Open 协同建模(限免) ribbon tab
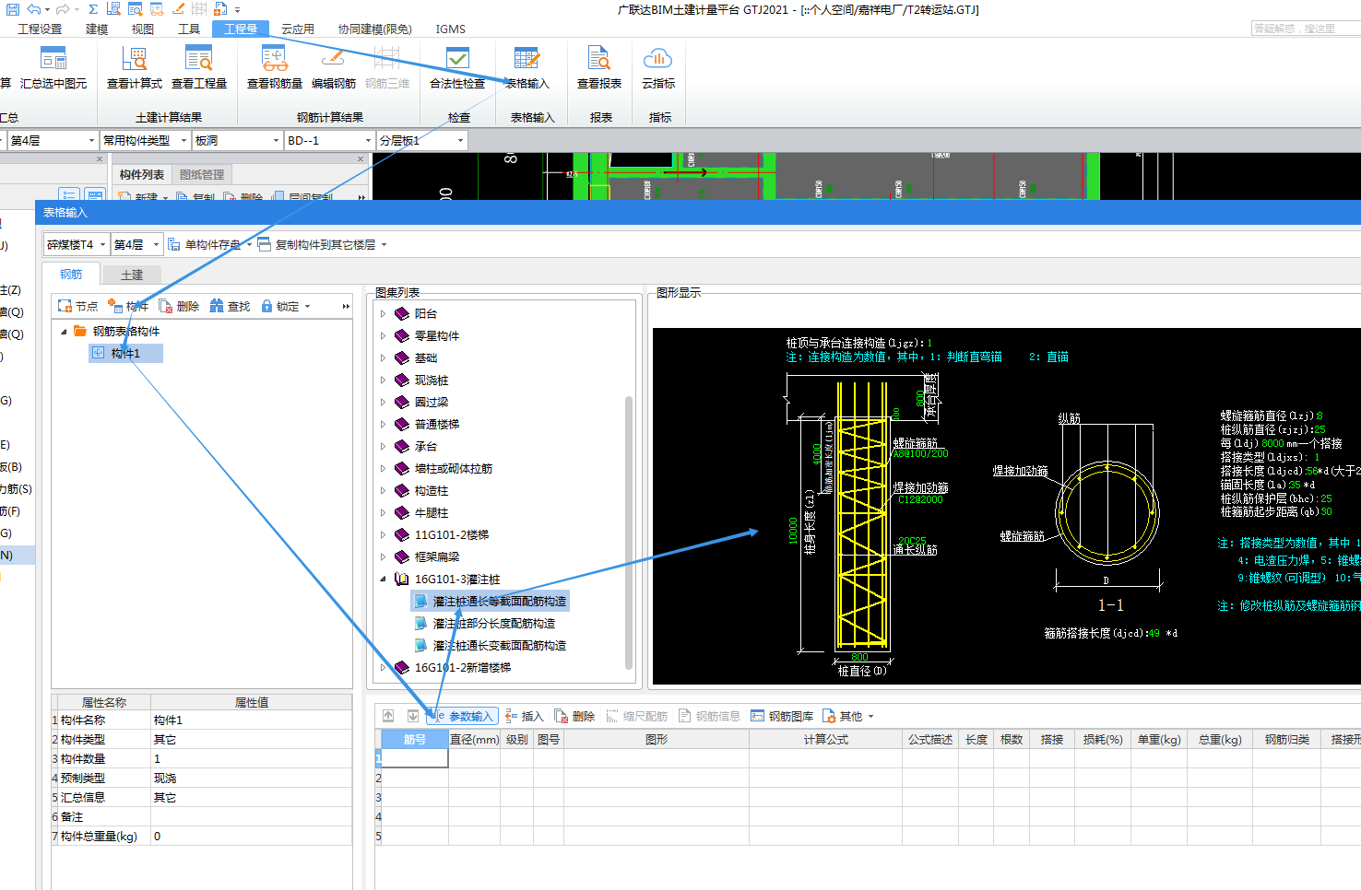This screenshot has height=890, width=1361. click(x=374, y=29)
